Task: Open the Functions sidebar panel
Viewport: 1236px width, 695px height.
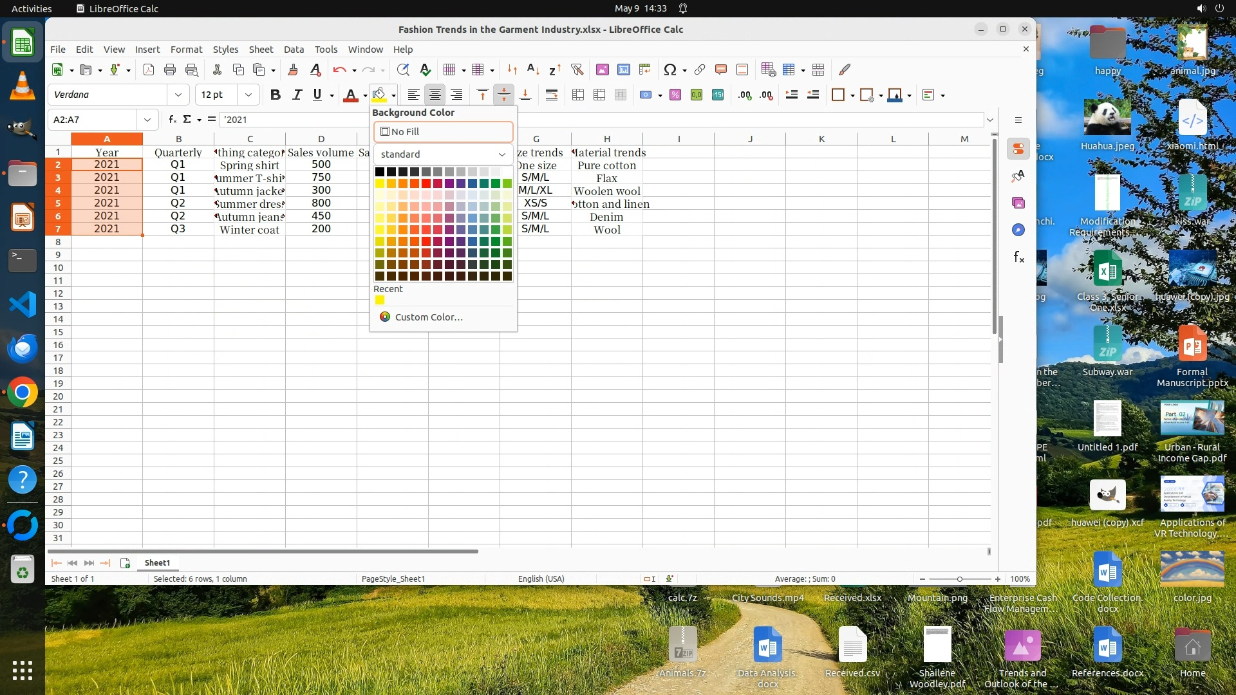Action: 1018,257
